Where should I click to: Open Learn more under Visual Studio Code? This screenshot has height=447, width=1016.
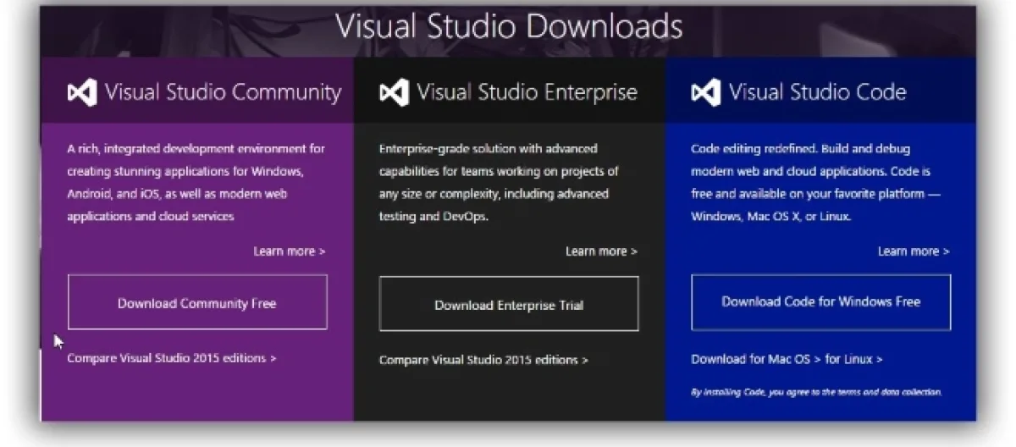913,251
